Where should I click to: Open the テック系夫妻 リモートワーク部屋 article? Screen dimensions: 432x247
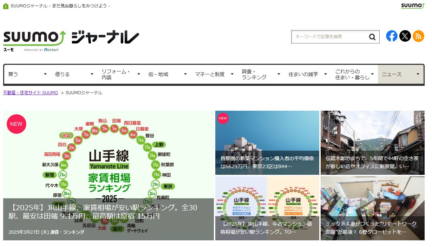tap(372, 208)
